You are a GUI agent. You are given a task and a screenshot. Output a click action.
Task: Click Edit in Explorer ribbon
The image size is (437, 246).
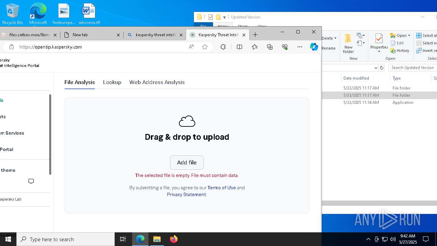coord(397,43)
